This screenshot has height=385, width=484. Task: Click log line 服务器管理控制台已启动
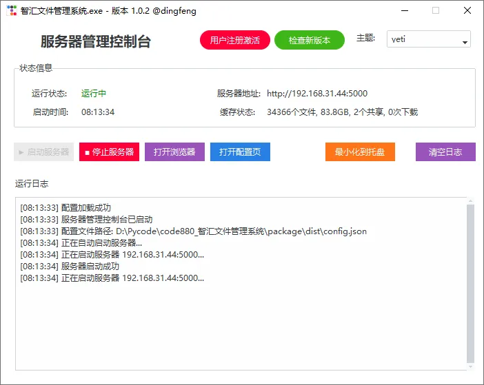(x=86, y=220)
